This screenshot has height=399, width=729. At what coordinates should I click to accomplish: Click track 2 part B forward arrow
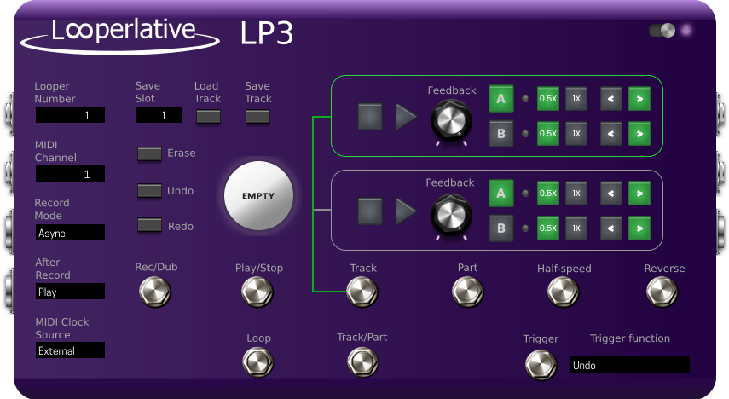point(639,228)
